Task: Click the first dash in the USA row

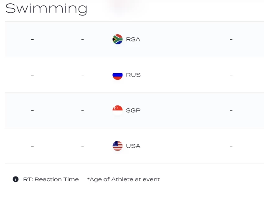Action: pyautogui.click(x=33, y=146)
